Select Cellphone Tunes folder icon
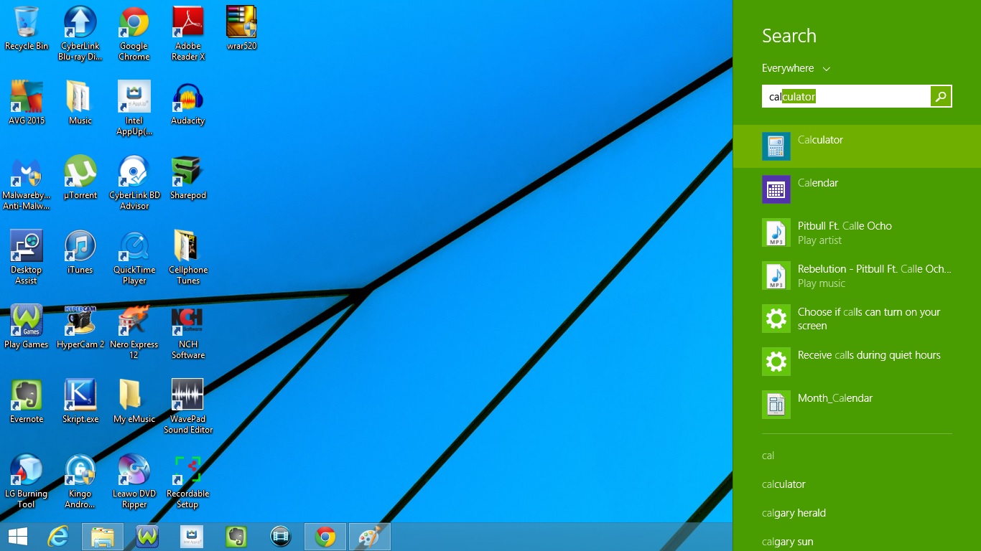Image resolution: width=981 pixels, height=551 pixels. [188, 258]
